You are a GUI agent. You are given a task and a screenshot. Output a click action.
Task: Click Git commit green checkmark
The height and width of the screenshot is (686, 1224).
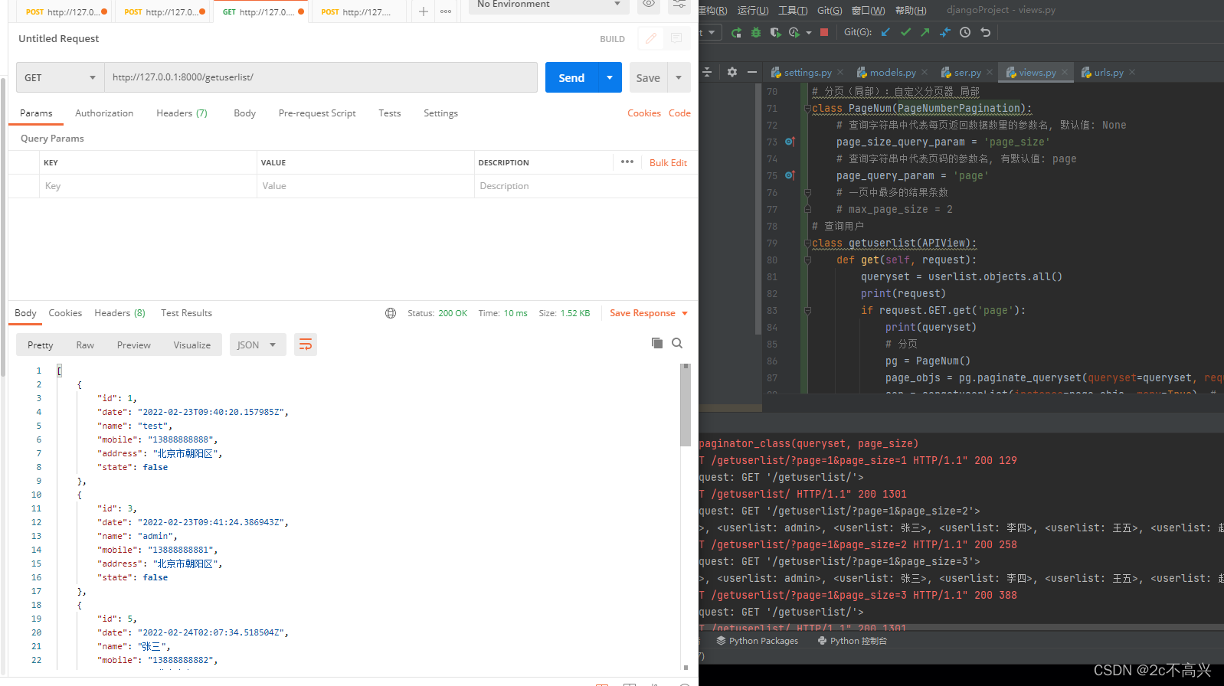(906, 32)
